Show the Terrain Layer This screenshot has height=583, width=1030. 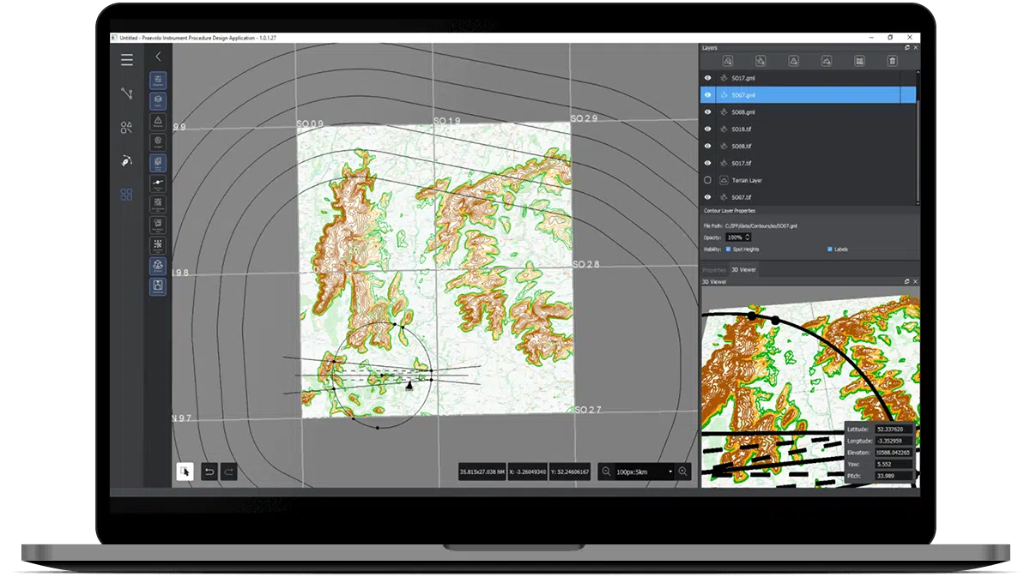click(708, 181)
